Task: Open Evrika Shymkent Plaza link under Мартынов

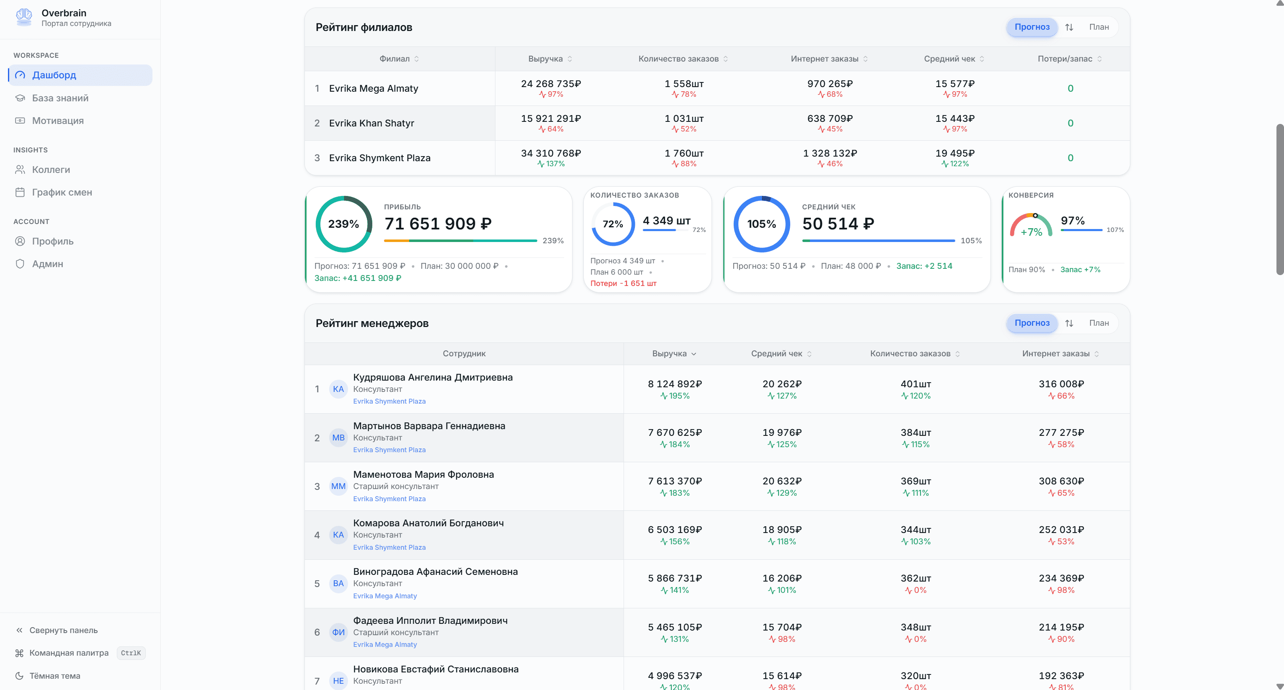Action: pyautogui.click(x=389, y=450)
